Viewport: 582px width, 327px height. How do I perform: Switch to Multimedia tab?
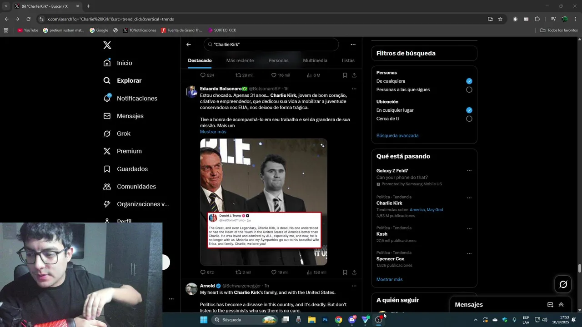click(315, 60)
